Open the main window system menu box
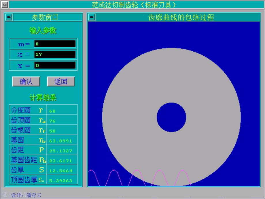 tap(5, 5)
